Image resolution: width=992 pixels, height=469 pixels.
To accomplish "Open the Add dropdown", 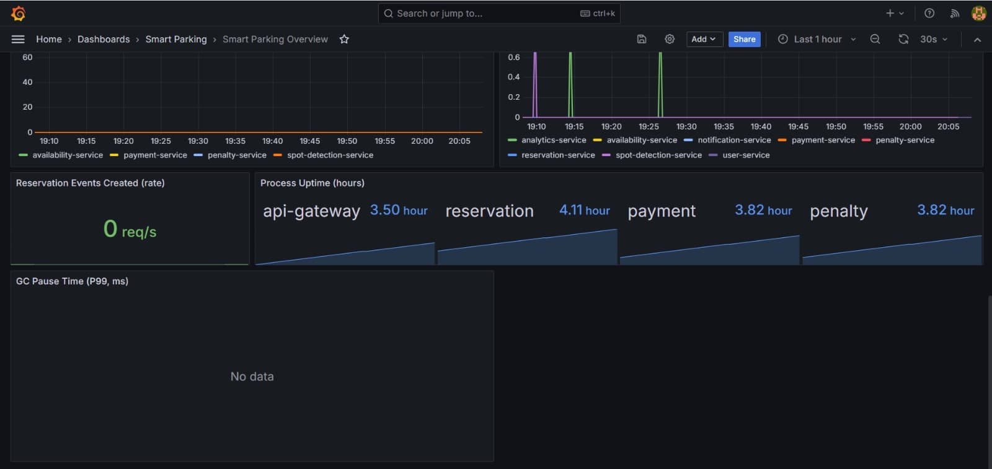I will click(x=704, y=39).
